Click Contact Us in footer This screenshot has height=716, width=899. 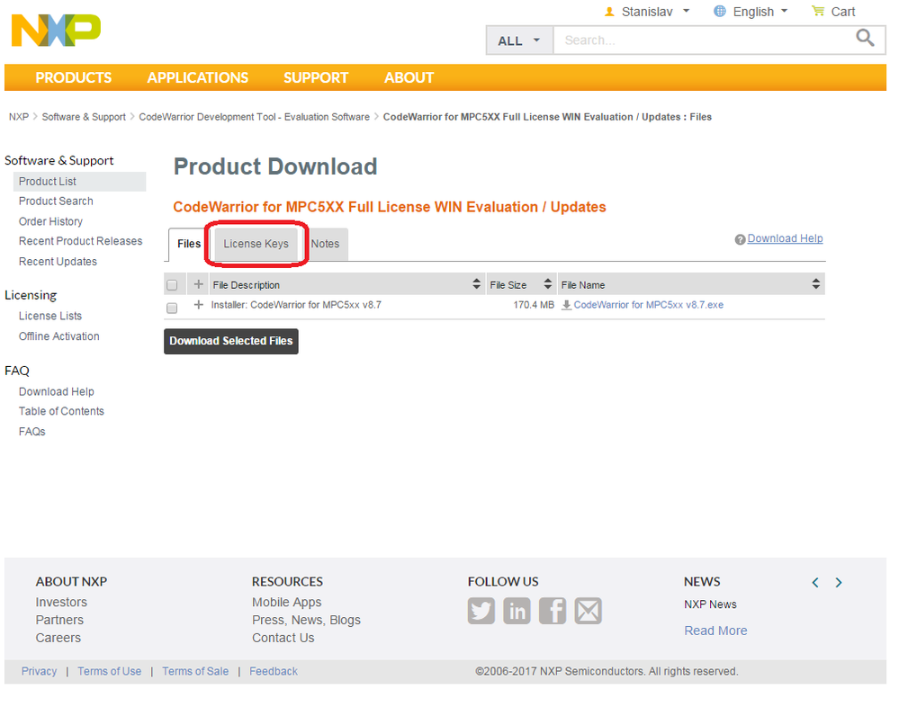tap(283, 638)
